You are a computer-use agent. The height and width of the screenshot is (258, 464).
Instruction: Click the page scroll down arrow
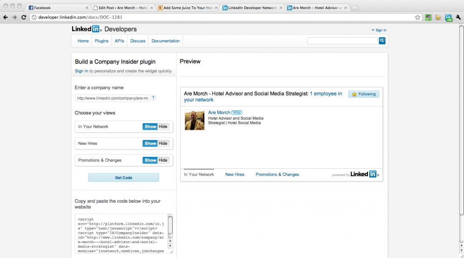[x=461, y=251]
